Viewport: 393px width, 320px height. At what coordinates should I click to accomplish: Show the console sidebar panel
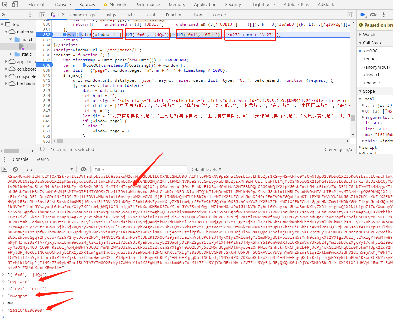pos(5,169)
